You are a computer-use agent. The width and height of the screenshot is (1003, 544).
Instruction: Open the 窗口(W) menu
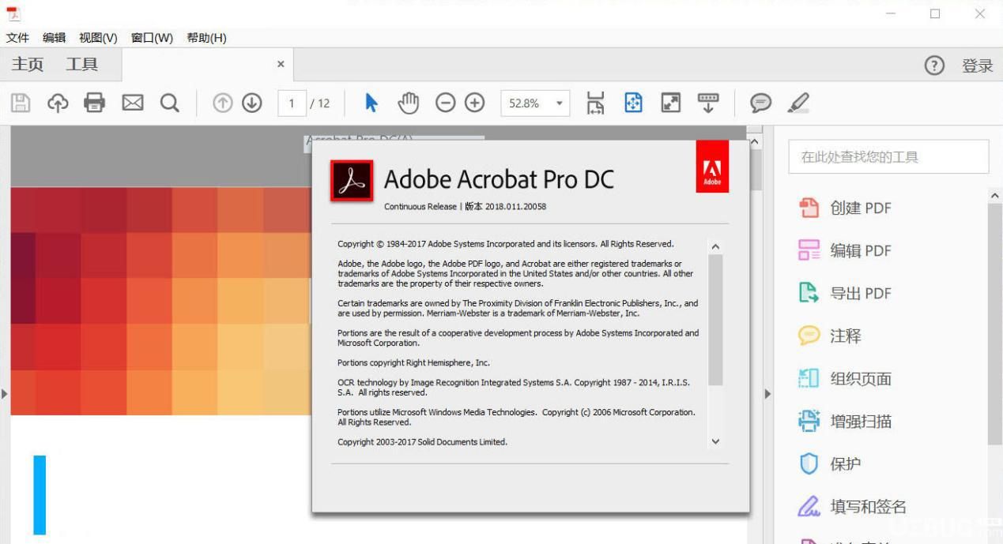coord(152,37)
